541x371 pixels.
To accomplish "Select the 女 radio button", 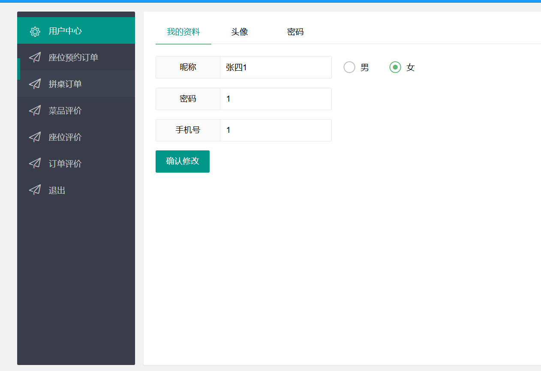I will pos(395,67).
